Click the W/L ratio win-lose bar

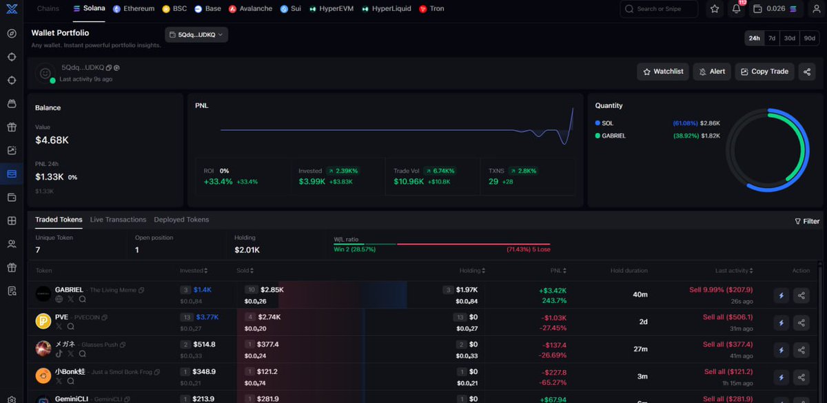pyautogui.click(x=442, y=244)
